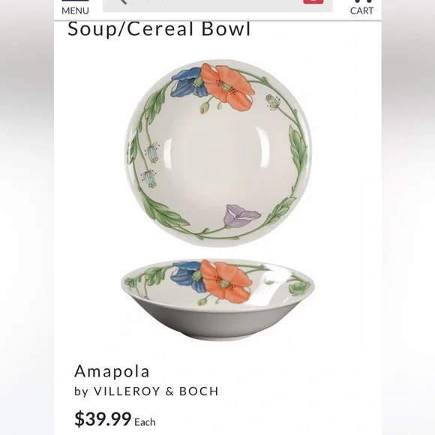Click the magnifying glass search icon

pyautogui.click(x=122, y=1)
